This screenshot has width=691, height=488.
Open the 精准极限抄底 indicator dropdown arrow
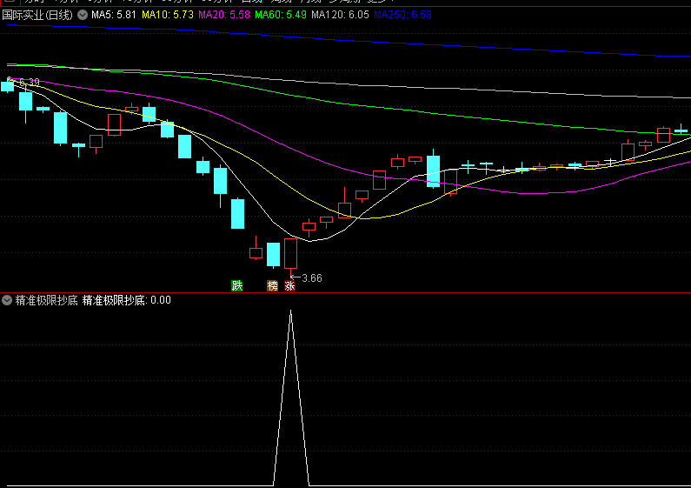coord(7,300)
